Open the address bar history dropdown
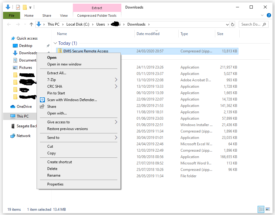This screenshot has height=215, width=275. tap(227, 24)
